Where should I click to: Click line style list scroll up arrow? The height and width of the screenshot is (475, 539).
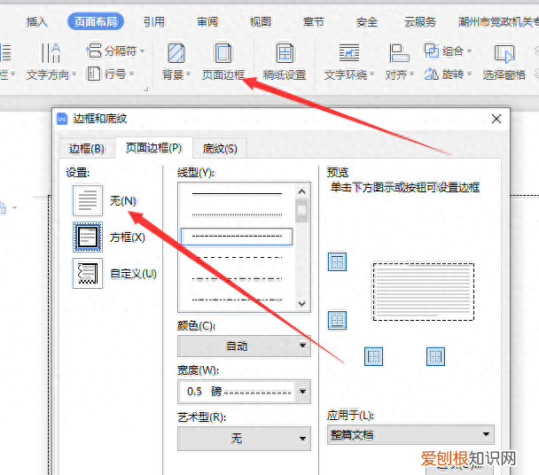tap(301, 191)
